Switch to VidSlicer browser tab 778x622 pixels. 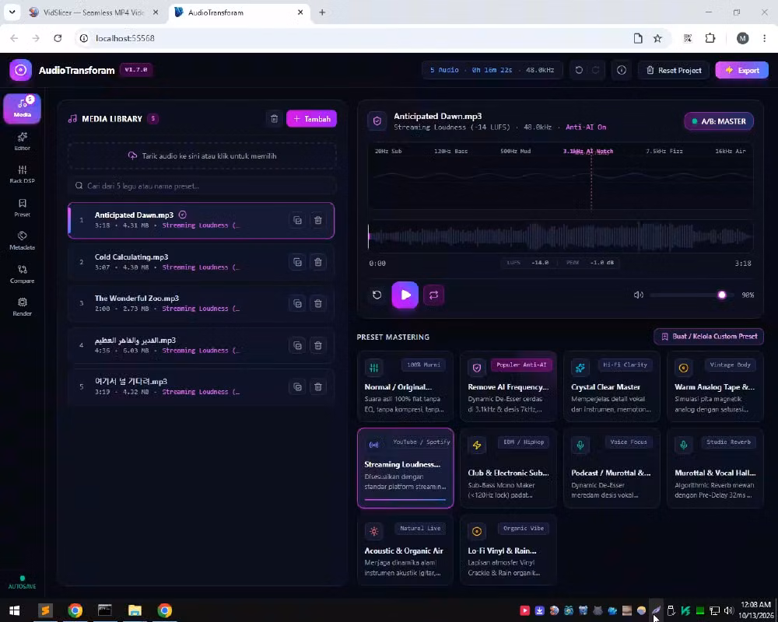pos(93,12)
